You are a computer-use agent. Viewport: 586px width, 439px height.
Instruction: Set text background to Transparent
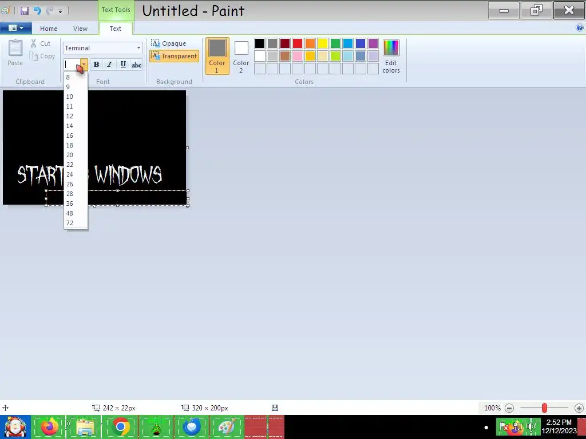174,56
